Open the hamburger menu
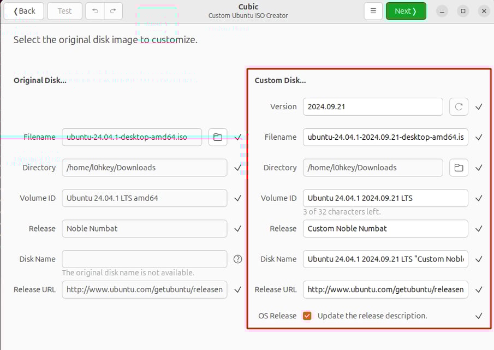The width and height of the screenshot is (494, 350). (373, 11)
